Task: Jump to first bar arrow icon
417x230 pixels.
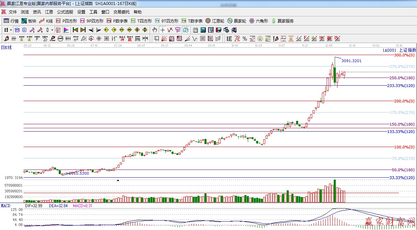Action: (x=75, y=30)
